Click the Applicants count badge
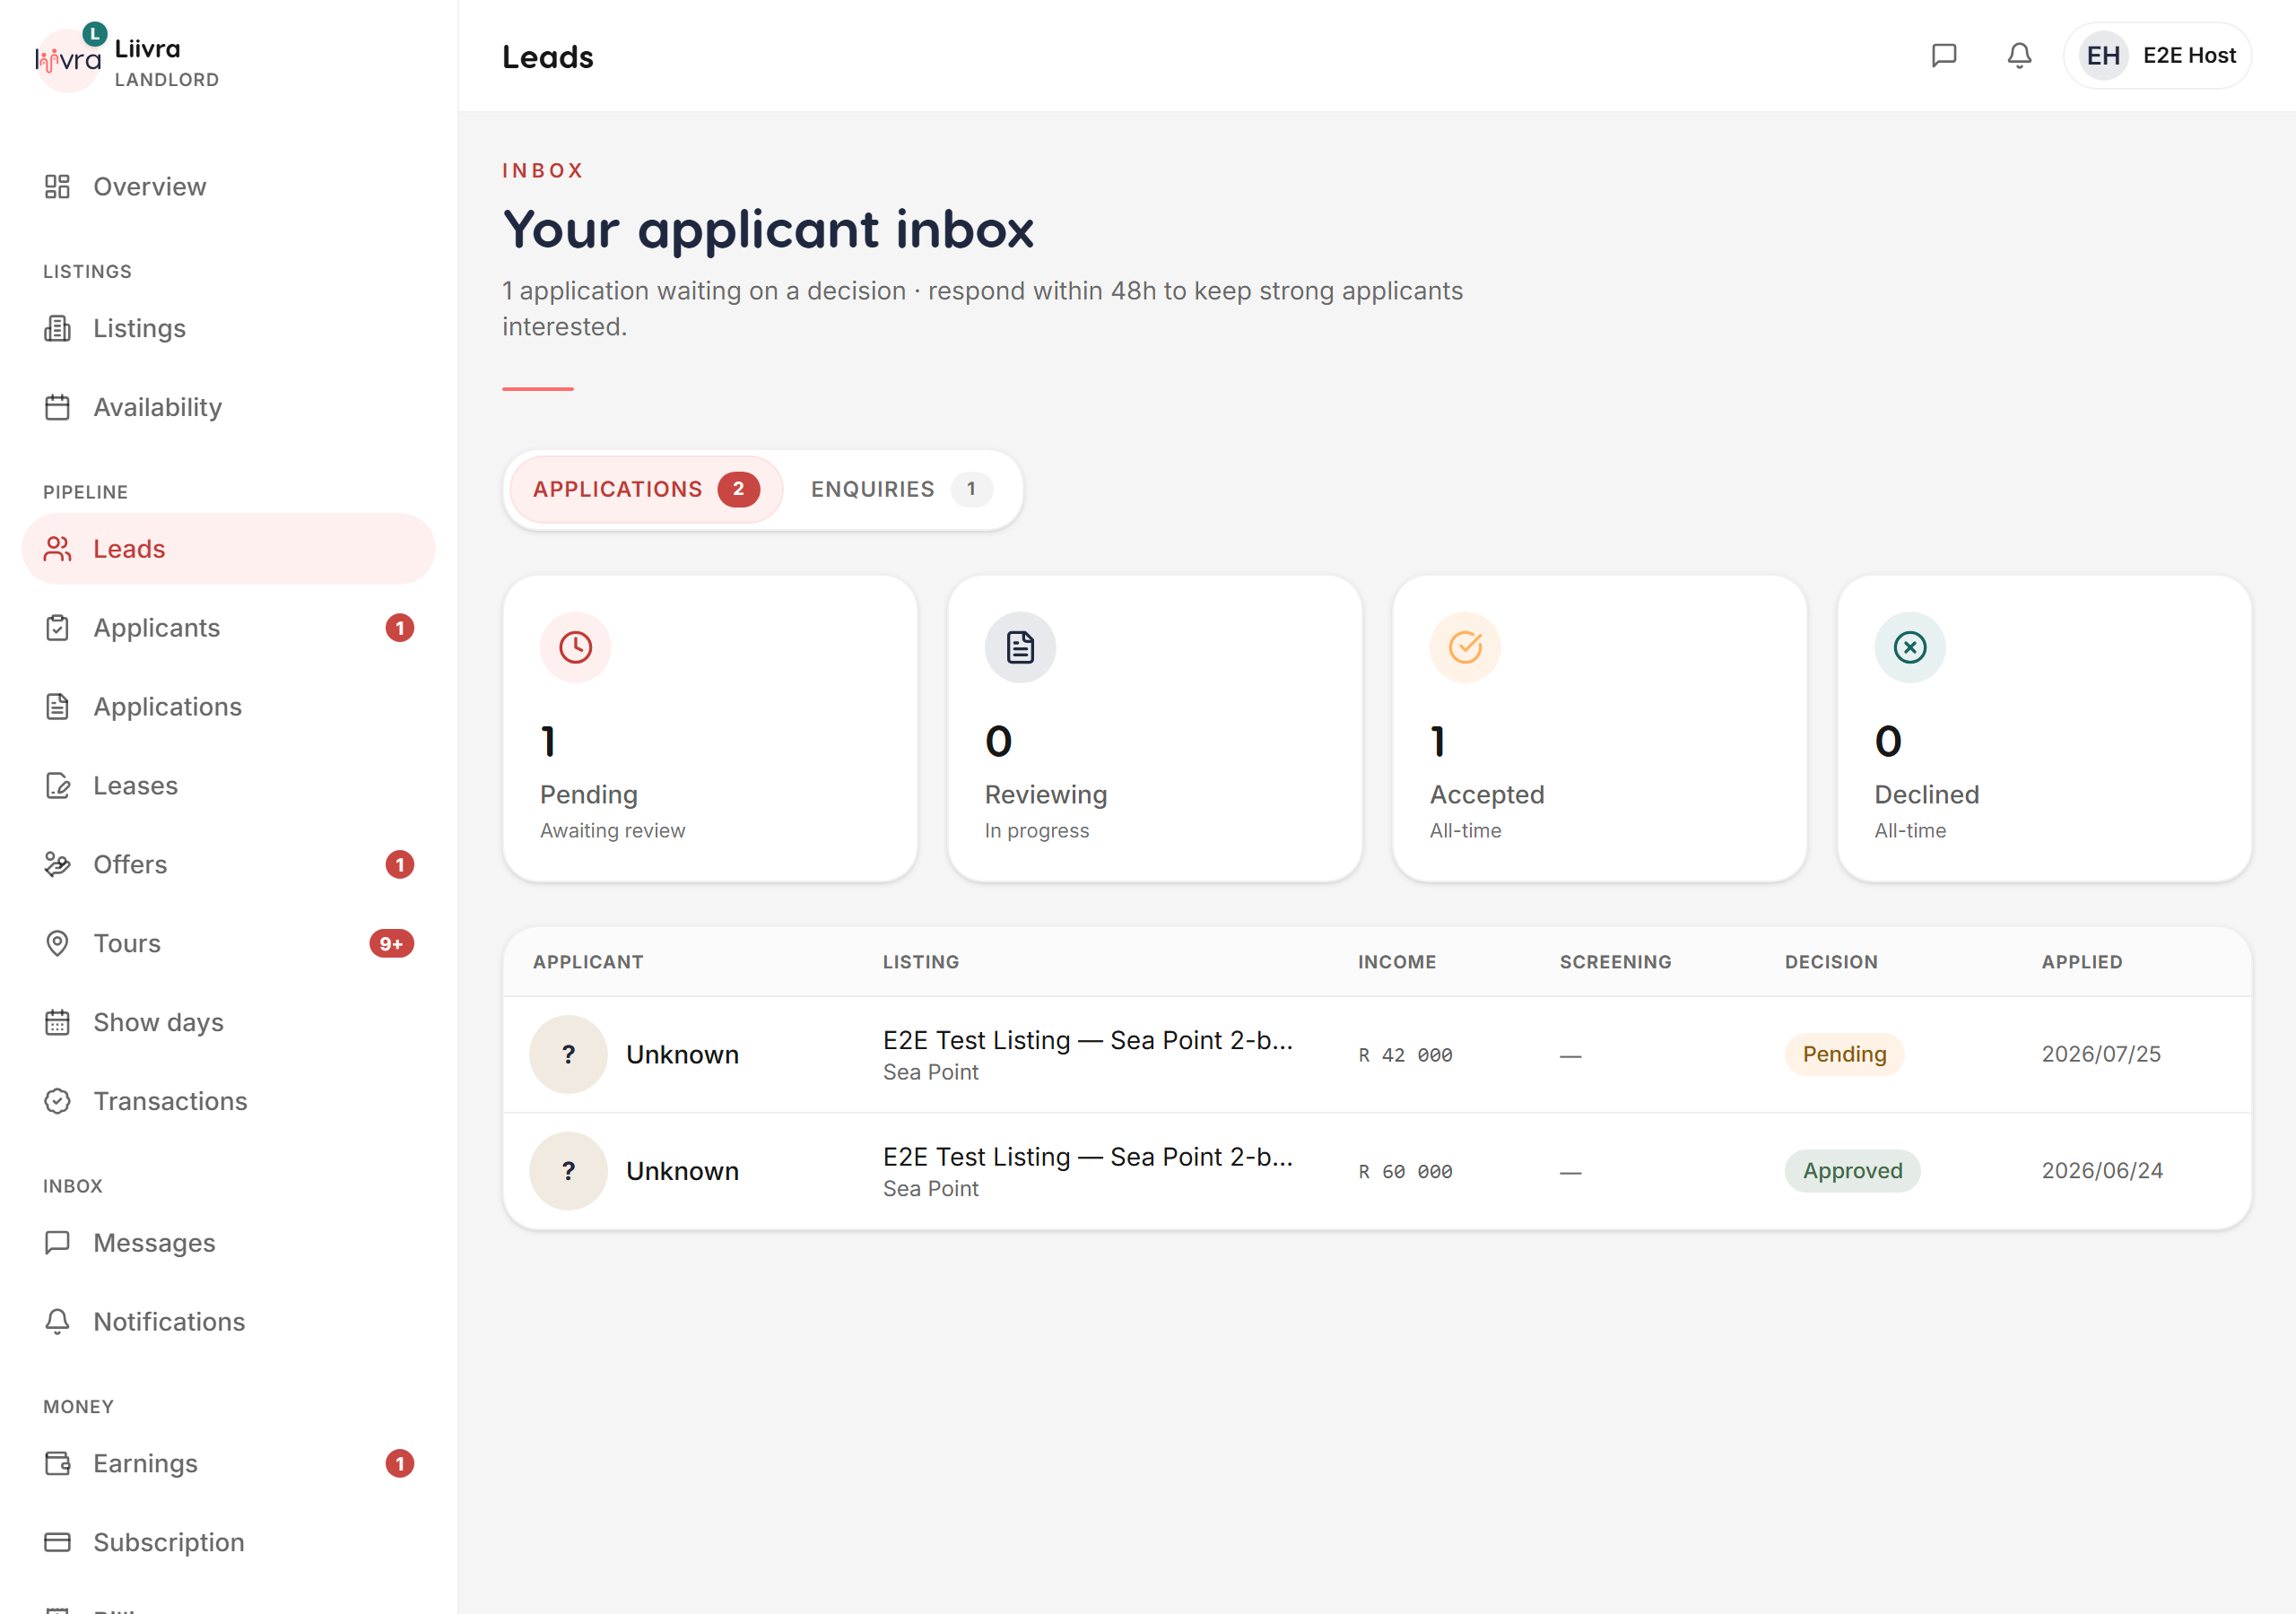 (x=399, y=628)
